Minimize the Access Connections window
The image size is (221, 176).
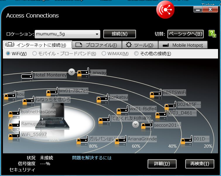[198, 10]
